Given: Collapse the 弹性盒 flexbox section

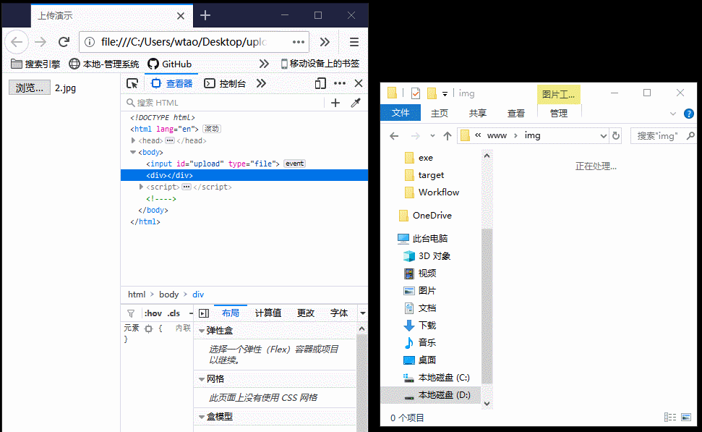Looking at the screenshot, I should pyautogui.click(x=202, y=331).
